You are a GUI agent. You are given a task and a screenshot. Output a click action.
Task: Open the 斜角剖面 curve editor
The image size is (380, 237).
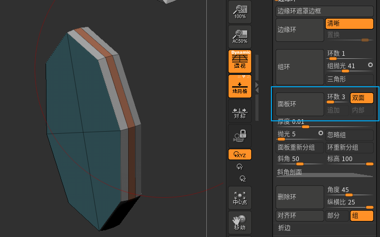pyautogui.click(x=325, y=172)
